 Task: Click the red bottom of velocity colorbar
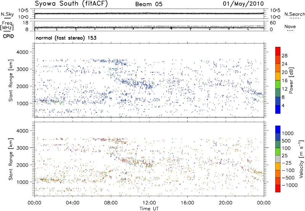click(278, 189)
